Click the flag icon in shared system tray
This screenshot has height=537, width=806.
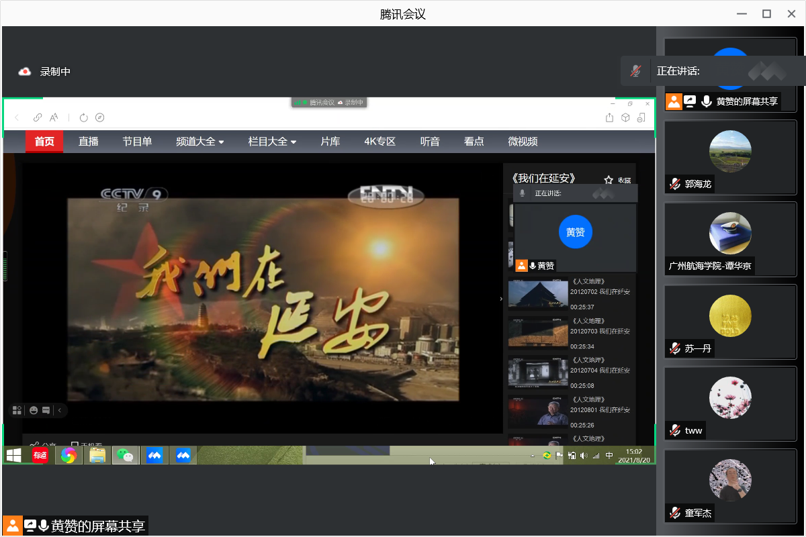559,455
